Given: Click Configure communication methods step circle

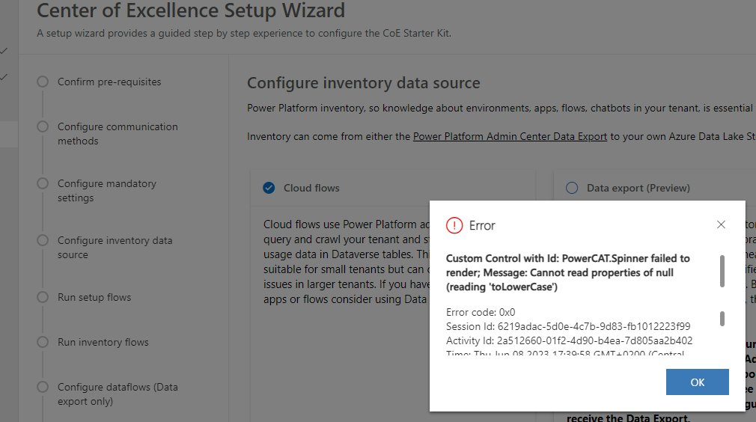Looking at the screenshot, I should 43,126.
